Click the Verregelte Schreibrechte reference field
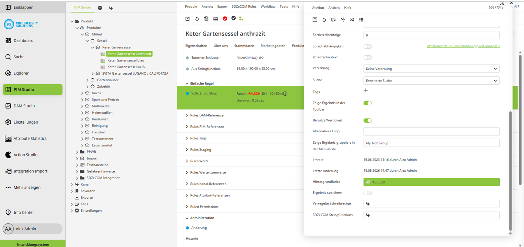Image resolution: width=524 pixels, height=247 pixels. [431, 204]
